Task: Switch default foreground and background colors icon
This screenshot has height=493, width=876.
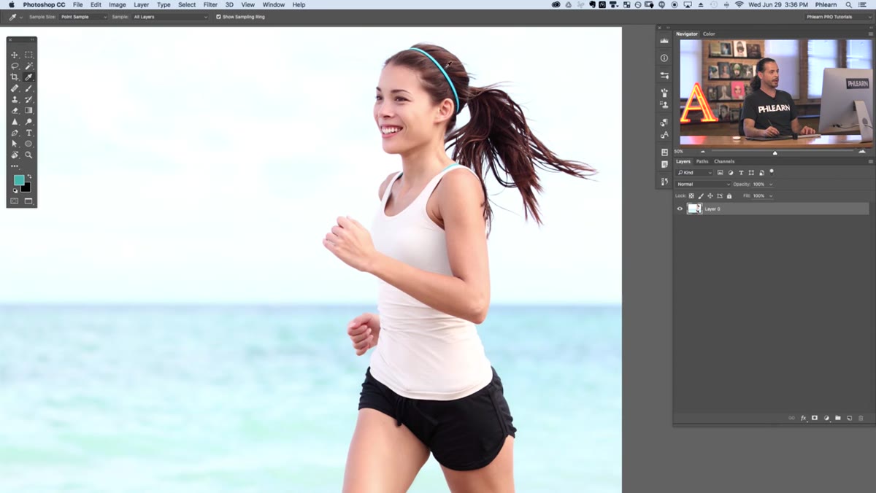Action: click(15, 191)
